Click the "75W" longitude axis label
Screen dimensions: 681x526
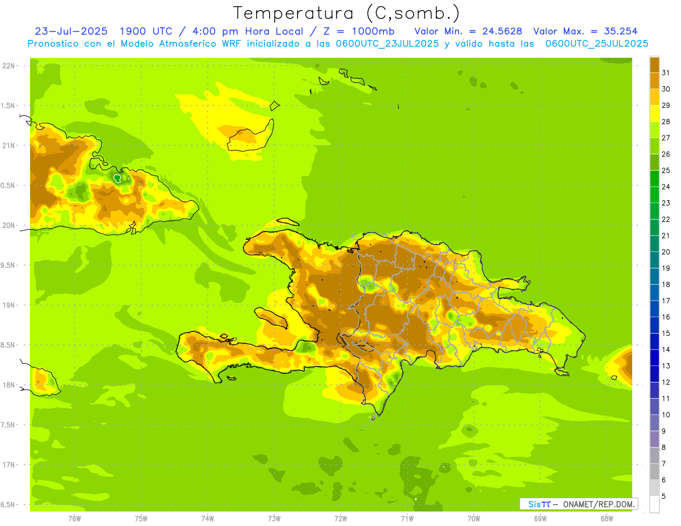coord(141,519)
